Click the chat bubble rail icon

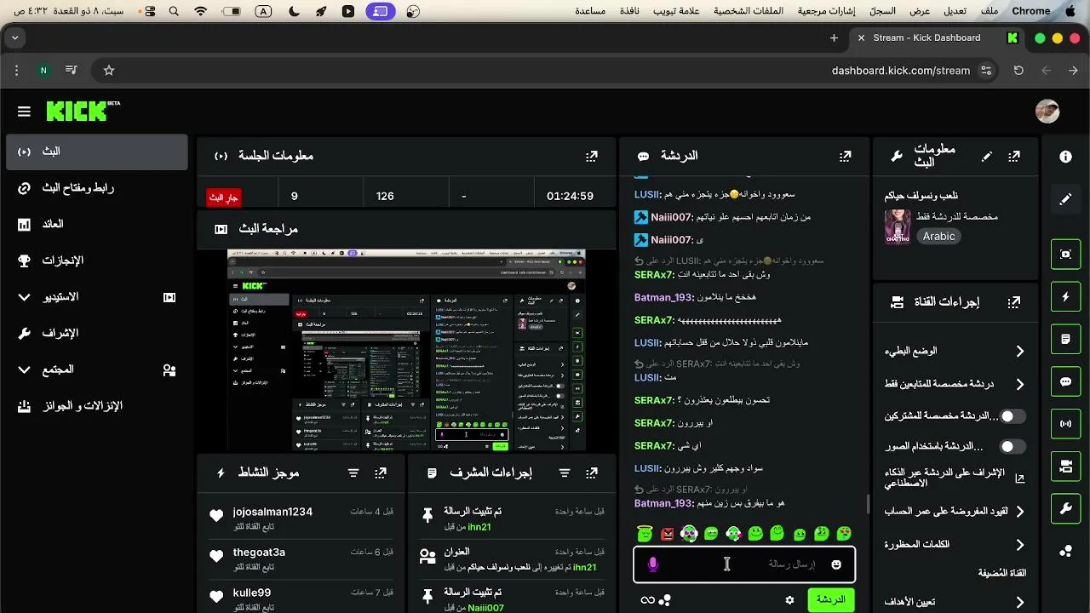click(1065, 381)
